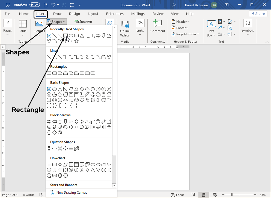Open the File menu tab

tap(7, 14)
